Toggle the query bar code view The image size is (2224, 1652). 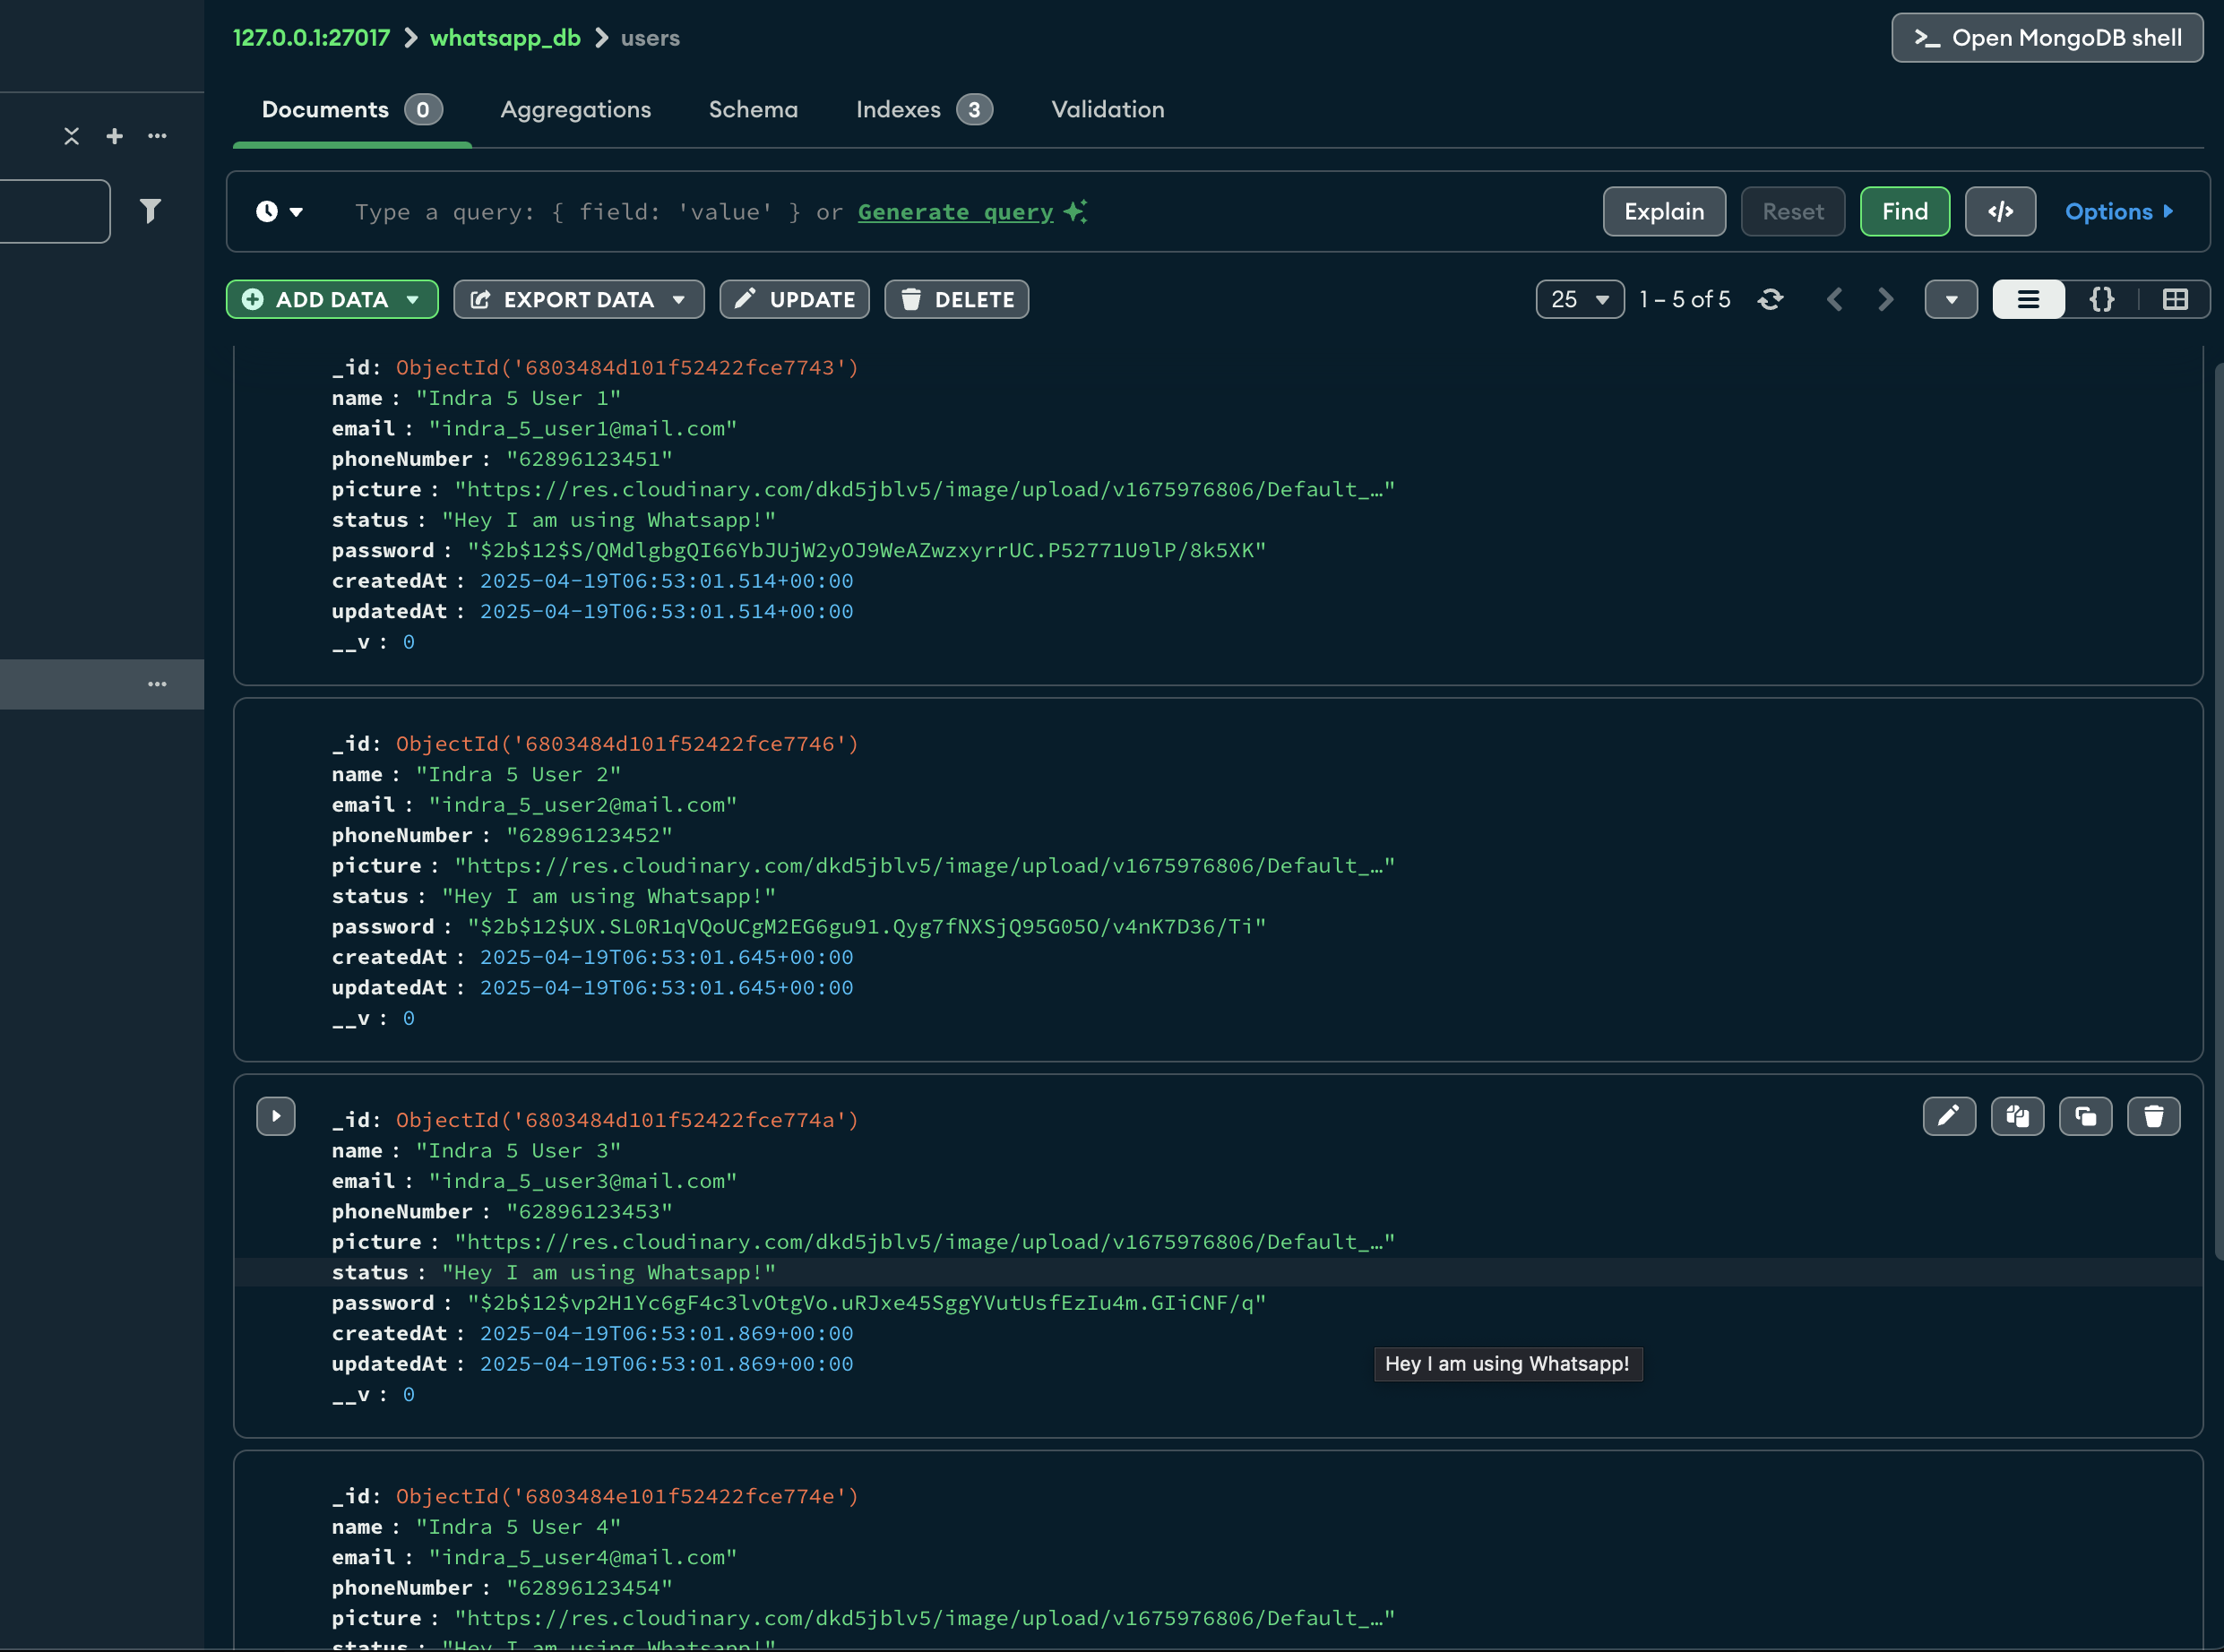2000,211
